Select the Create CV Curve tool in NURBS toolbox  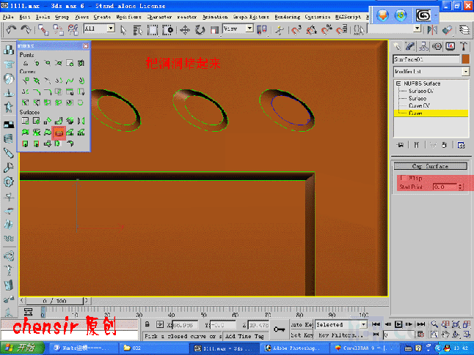[26, 81]
